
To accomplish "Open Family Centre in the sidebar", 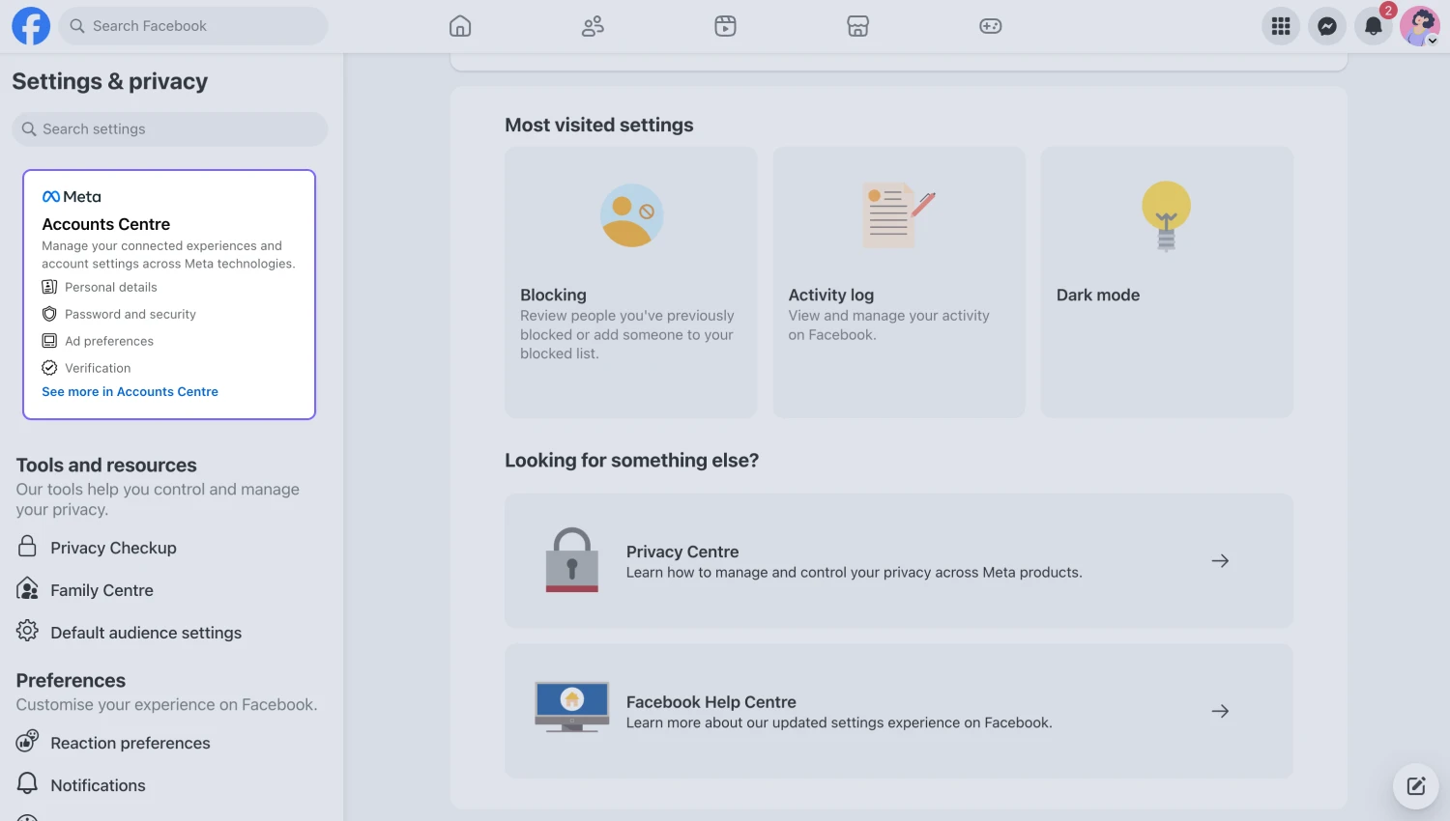I will point(101,589).
